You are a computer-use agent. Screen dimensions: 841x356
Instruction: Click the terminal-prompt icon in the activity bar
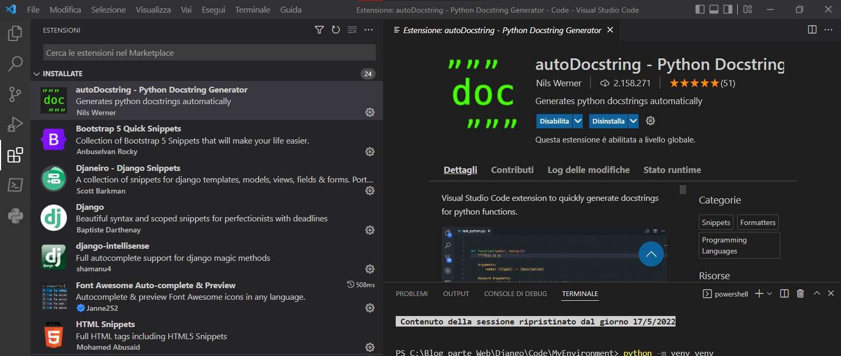tap(15, 185)
